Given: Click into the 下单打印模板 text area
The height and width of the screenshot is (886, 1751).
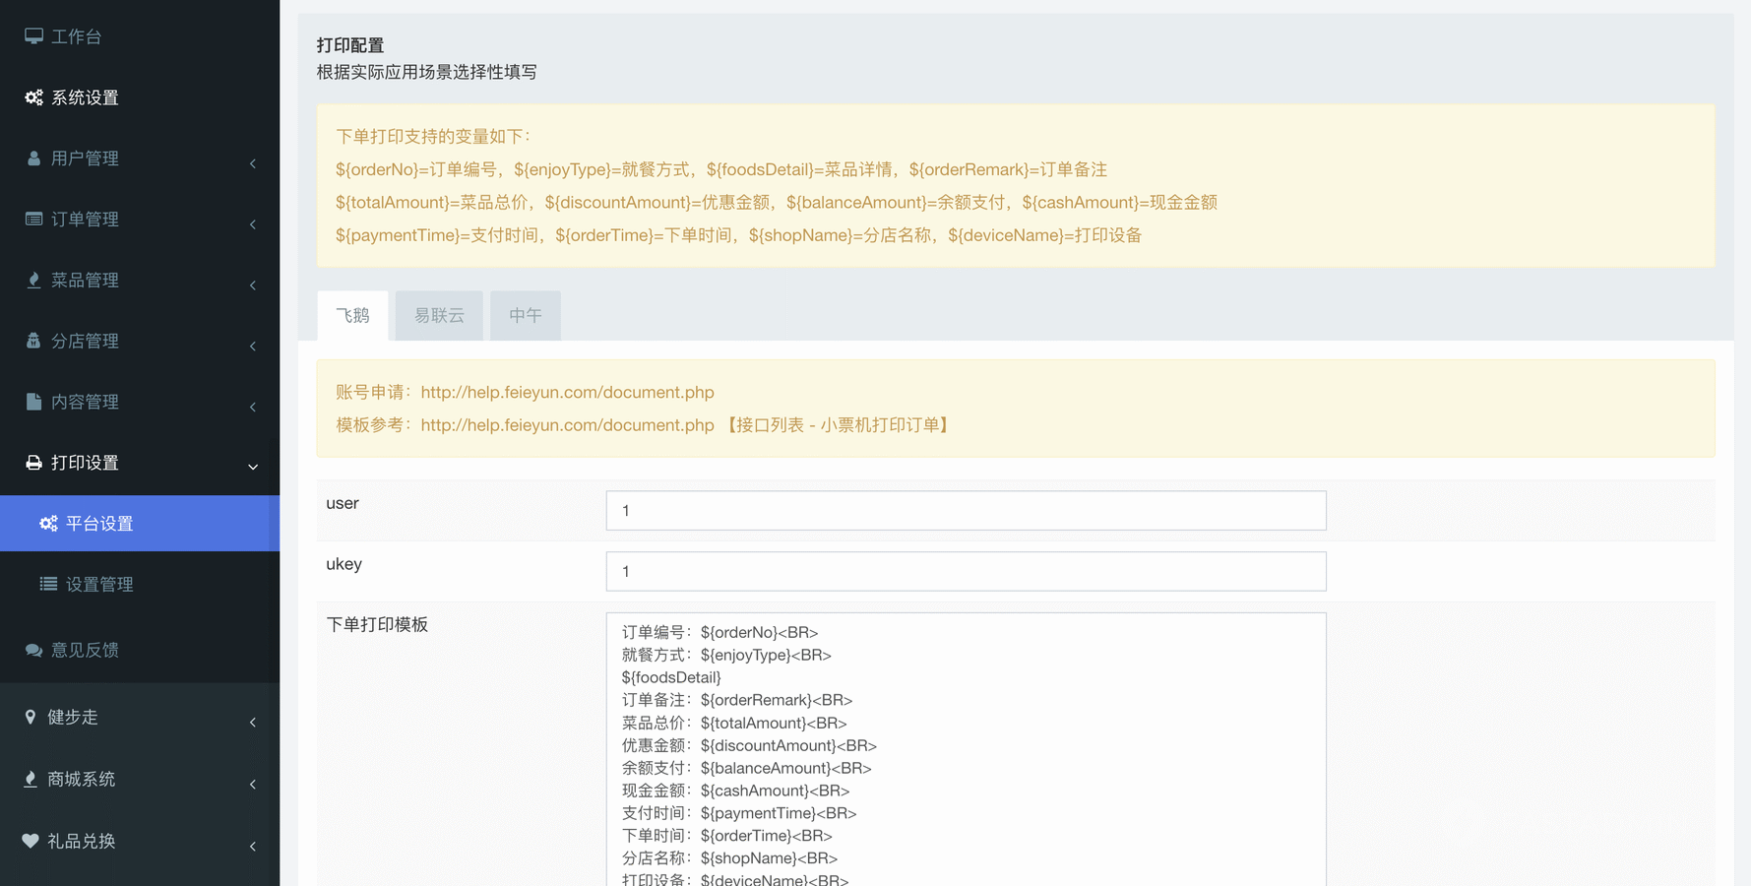Looking at the screenshot, I should point(966,748).
